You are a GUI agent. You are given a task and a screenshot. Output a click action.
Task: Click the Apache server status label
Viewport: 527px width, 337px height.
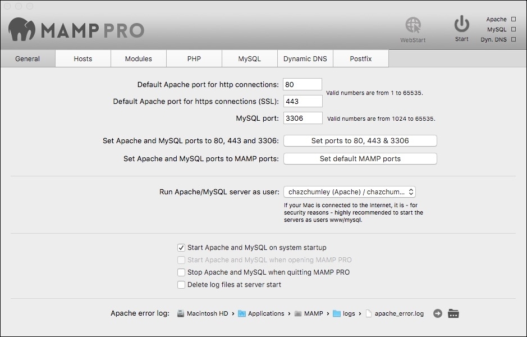pos(497,19)
